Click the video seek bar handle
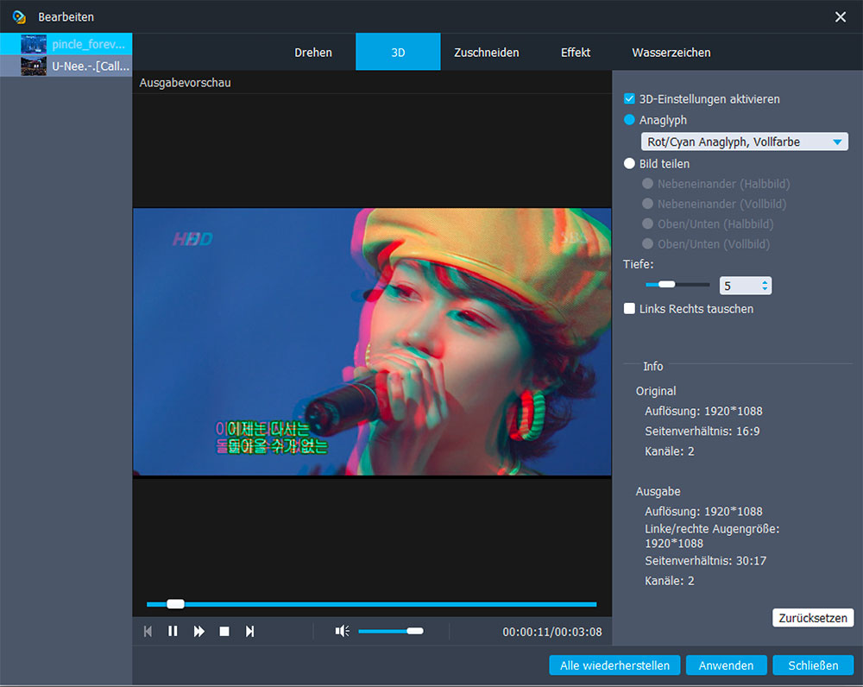 click(x=175, y=604)
